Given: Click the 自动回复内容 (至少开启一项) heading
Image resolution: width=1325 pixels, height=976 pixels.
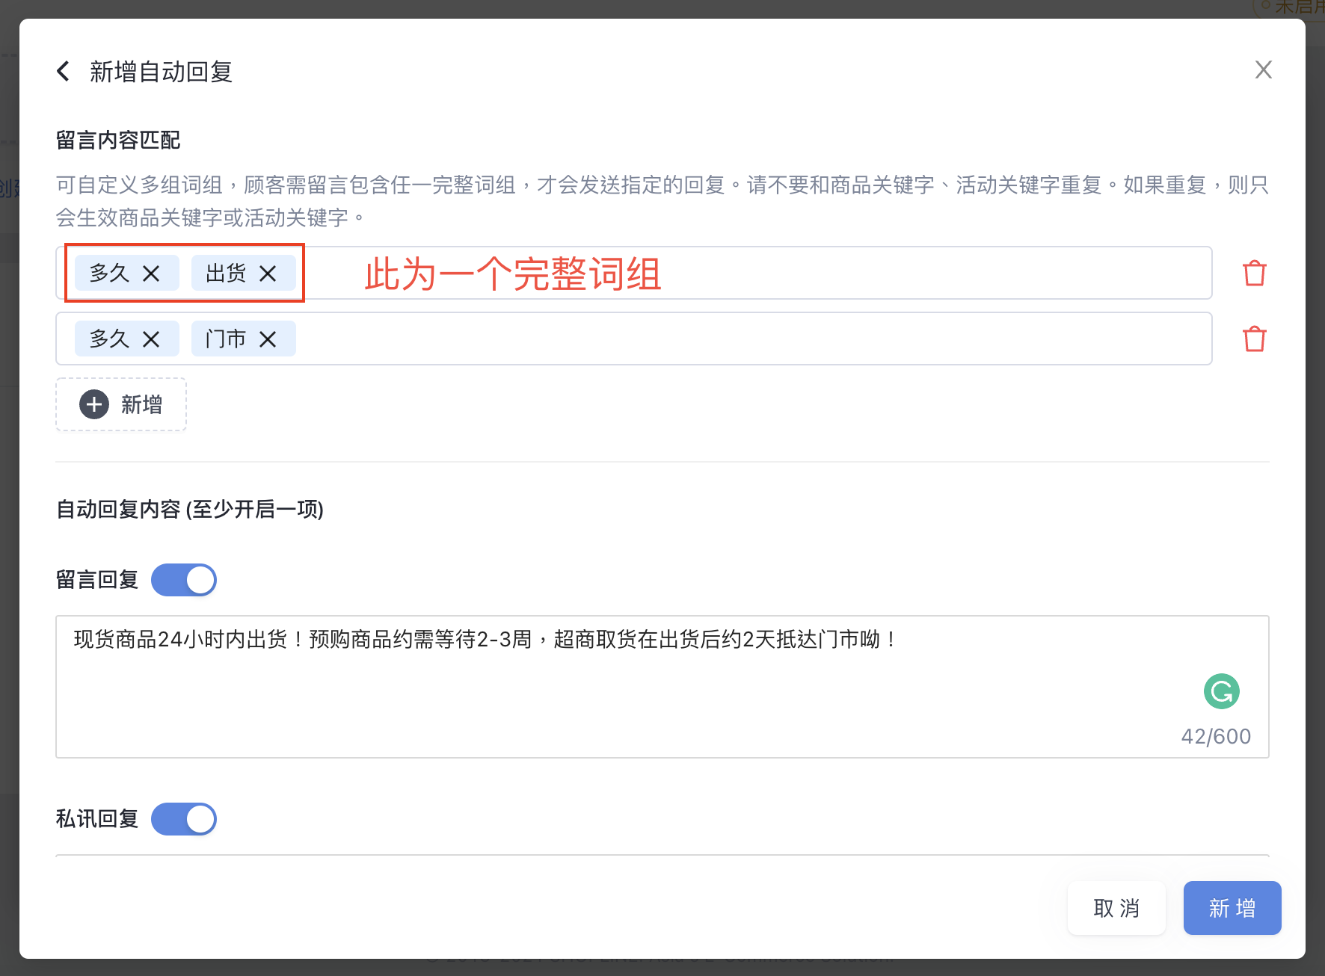Looking at the screenshot, I should coord(190,509).
